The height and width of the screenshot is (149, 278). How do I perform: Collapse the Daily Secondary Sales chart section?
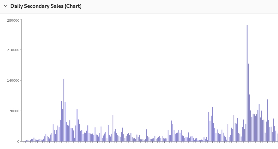[x=5, y=6]
